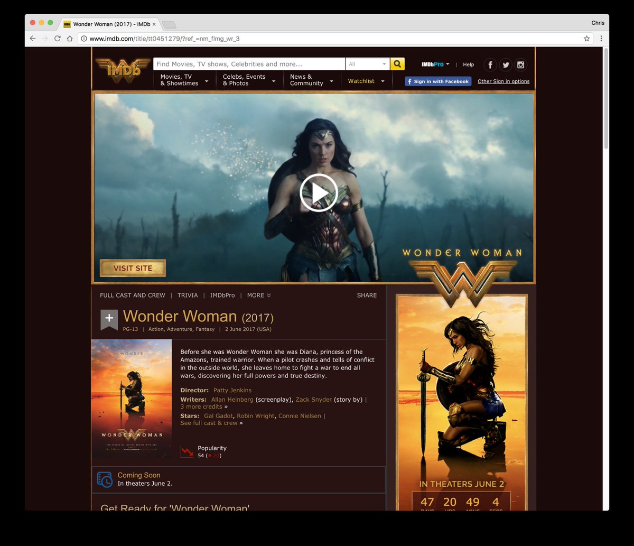This screenshot has height=546, width=634.
Task: Click the popularity trend arrow icon
Action: pos(187,451)
